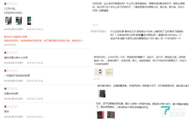Open second image in the 07.09 review

point(109,72)
